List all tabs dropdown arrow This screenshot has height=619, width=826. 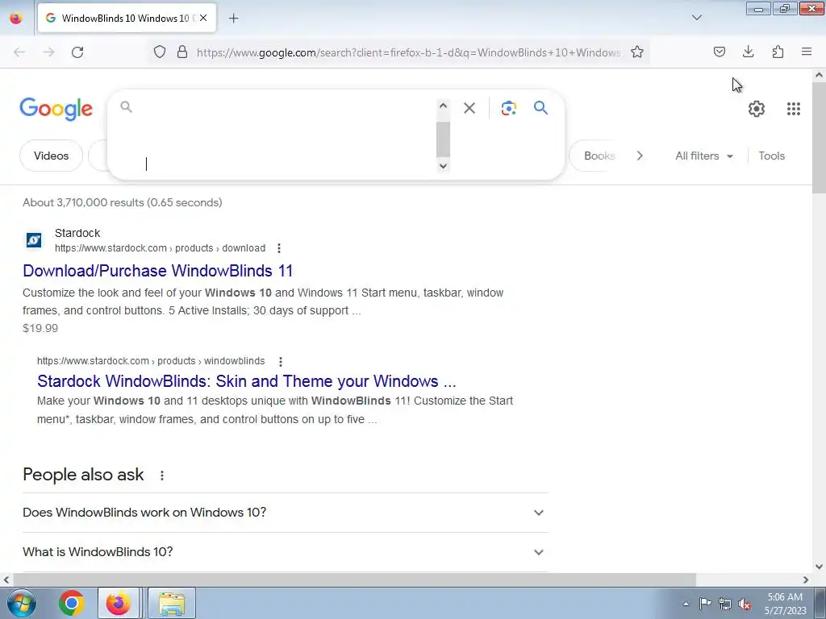696,18
